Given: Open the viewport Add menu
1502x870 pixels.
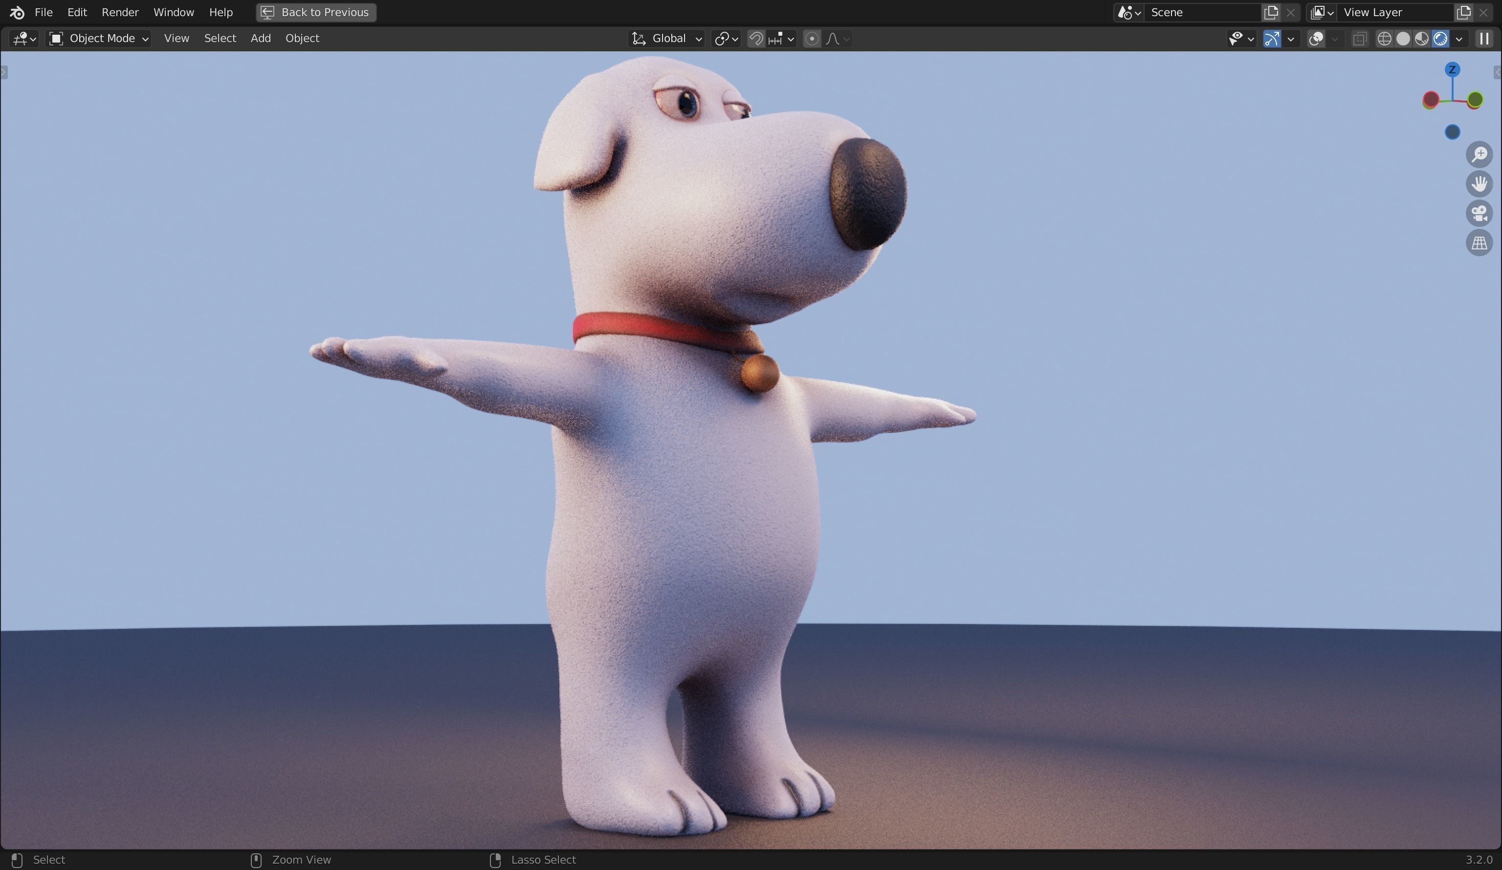Looking at the screenshot, I should click(x=261, y=38).
